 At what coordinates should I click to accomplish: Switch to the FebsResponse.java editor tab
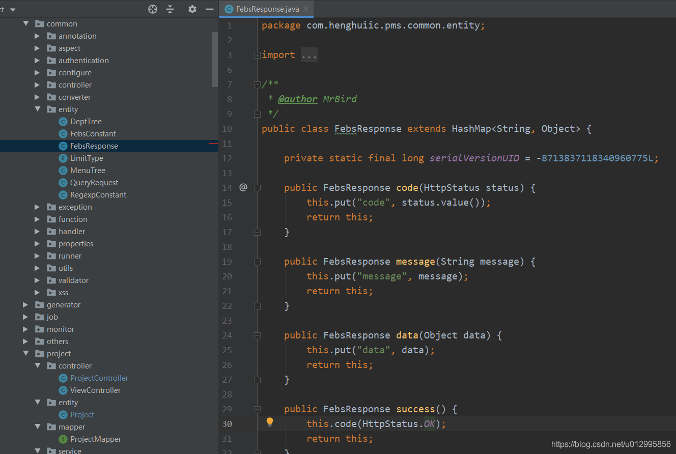point(266,9)
